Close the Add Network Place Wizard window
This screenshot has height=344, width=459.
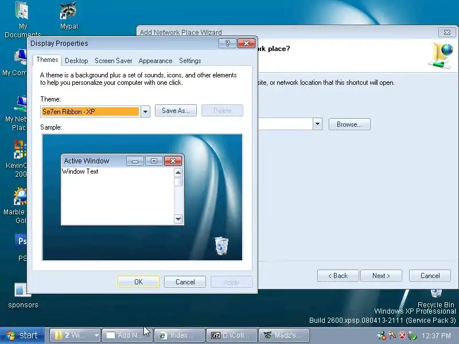point(447,33)
